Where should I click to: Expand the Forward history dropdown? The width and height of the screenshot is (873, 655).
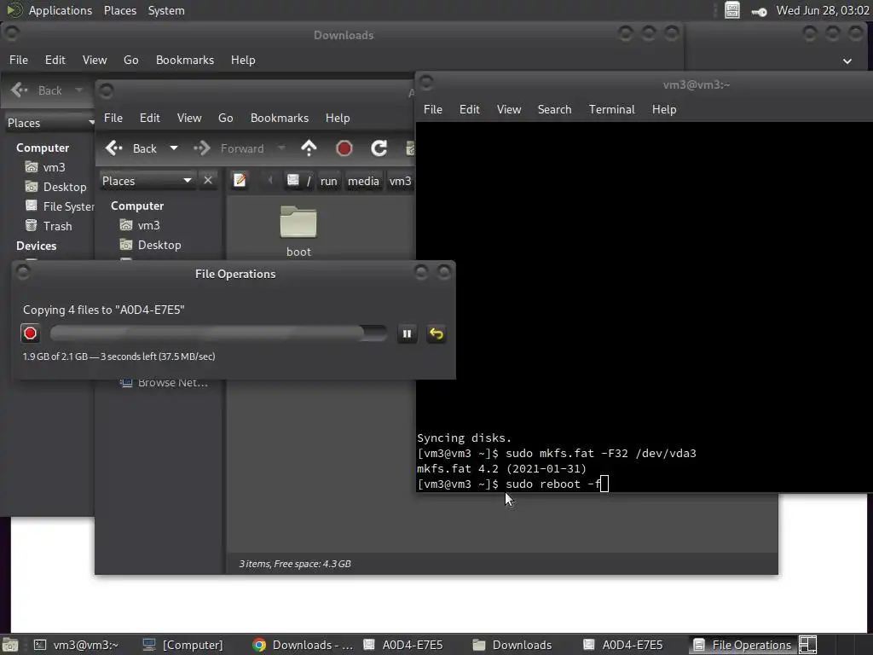click(x=281, y=148)
